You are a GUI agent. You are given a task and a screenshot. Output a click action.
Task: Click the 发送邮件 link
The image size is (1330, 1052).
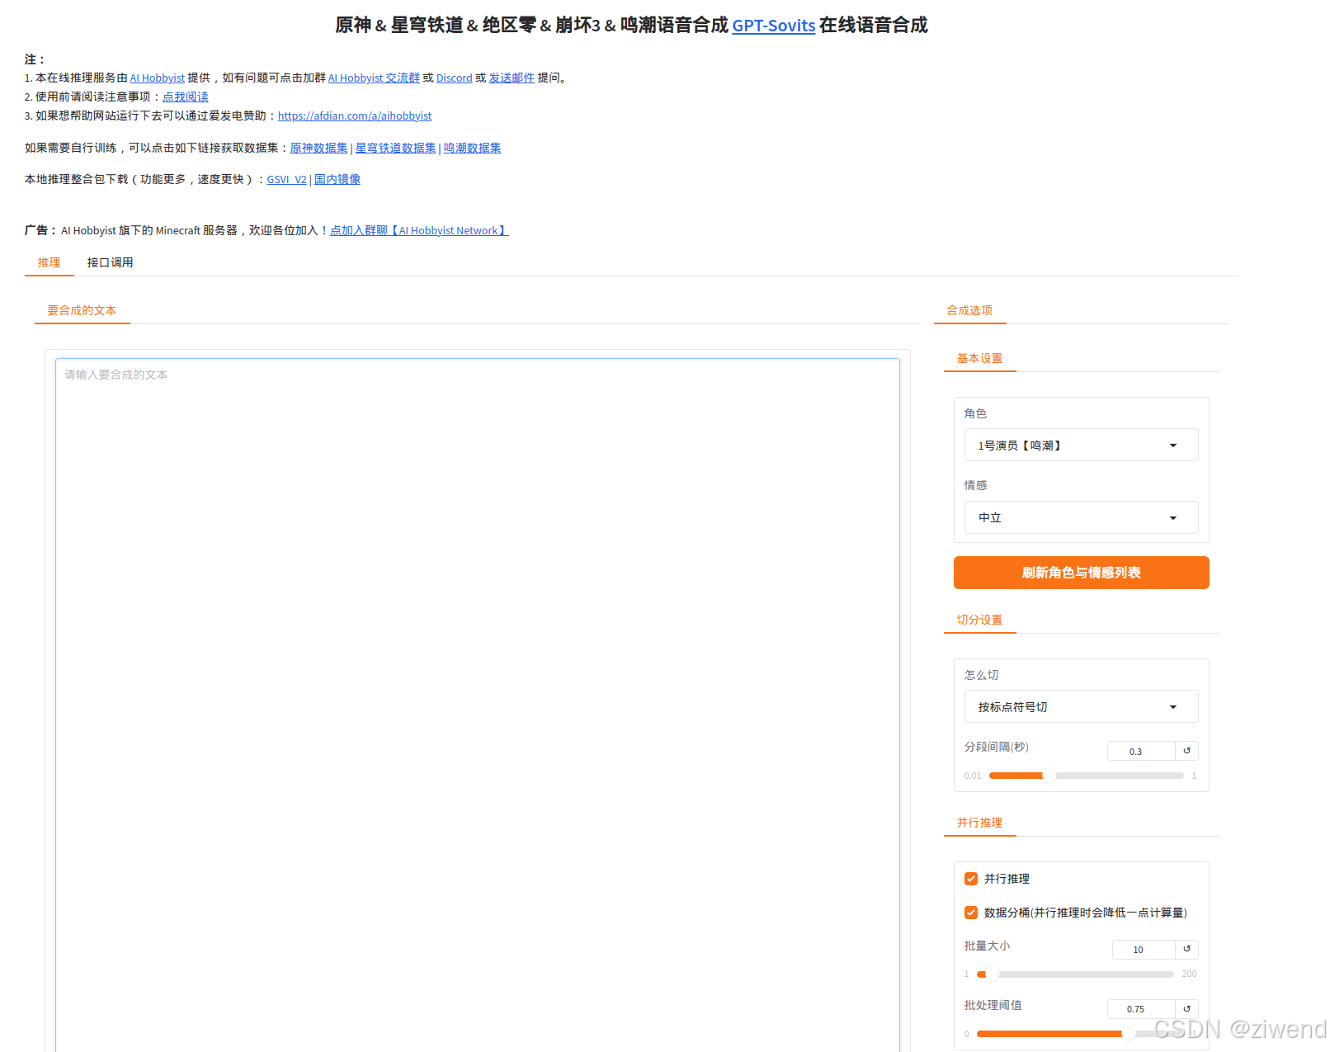(x=512, y=78)
